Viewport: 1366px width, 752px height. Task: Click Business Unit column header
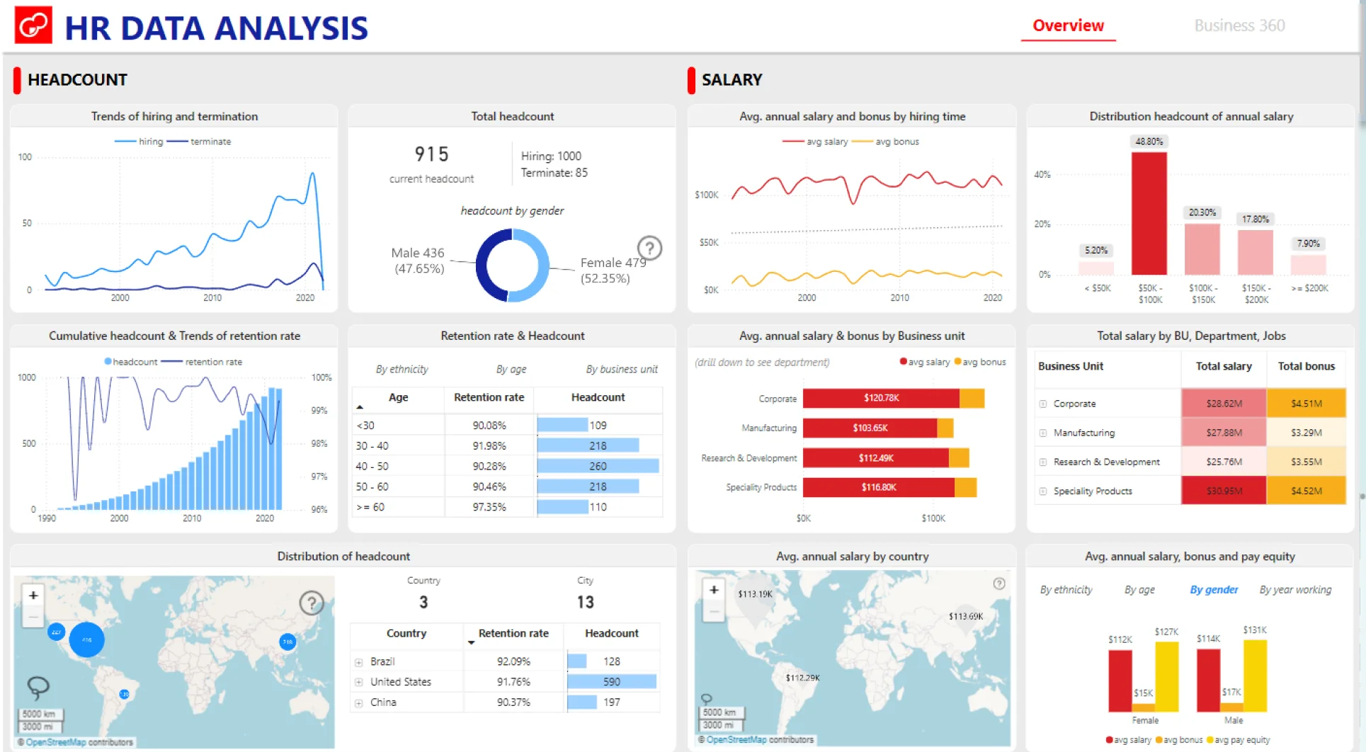[1070, 366]
